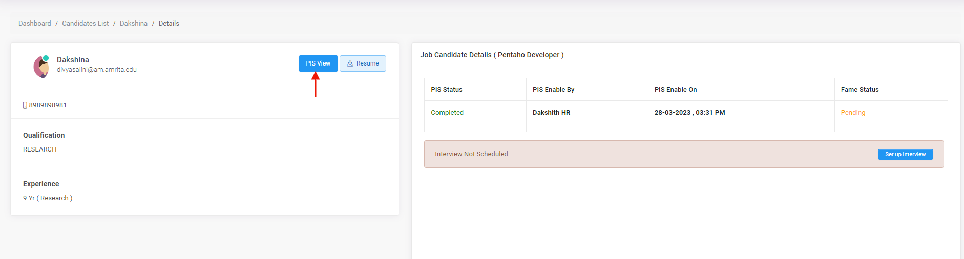
Task: Click the Dakshith HR table cell
Action: pos(551,113)
